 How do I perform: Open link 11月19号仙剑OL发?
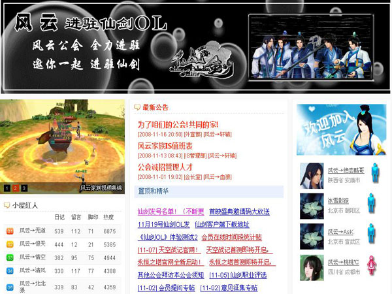coord(164,224)
